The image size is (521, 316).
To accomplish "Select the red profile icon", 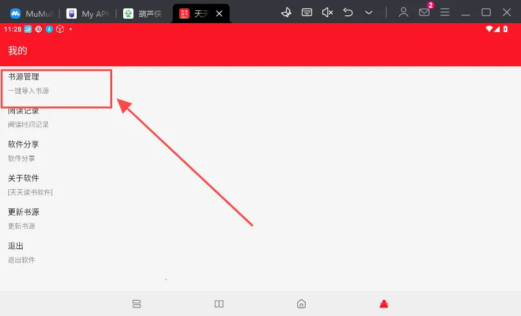I will [x=384, y=304].
